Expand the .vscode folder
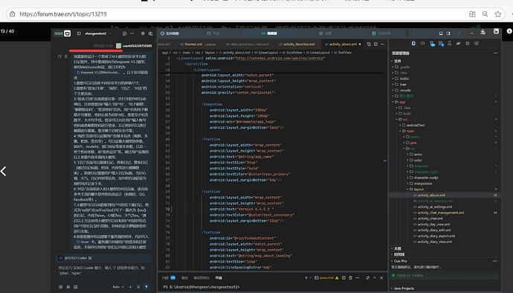Image resolution: width=513 pixels, height=293 pixels. [401, 90]
